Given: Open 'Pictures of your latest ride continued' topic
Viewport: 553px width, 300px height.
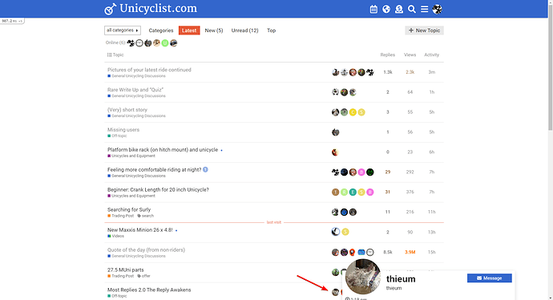Looking at the screenshot, I should (x=149, y=70).
